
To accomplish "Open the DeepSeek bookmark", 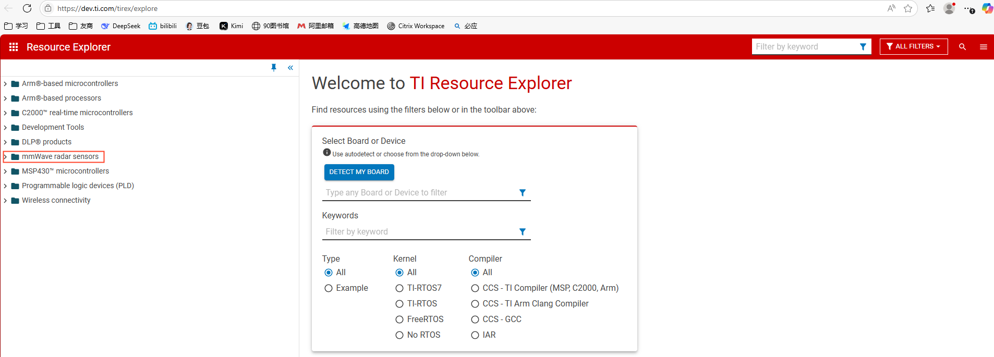I will pyautogui.click(x=120, y=26).
